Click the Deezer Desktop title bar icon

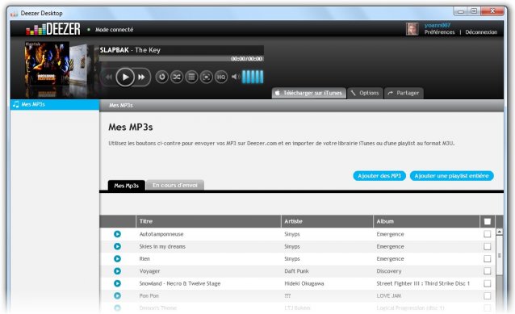(x=14, y=14)
